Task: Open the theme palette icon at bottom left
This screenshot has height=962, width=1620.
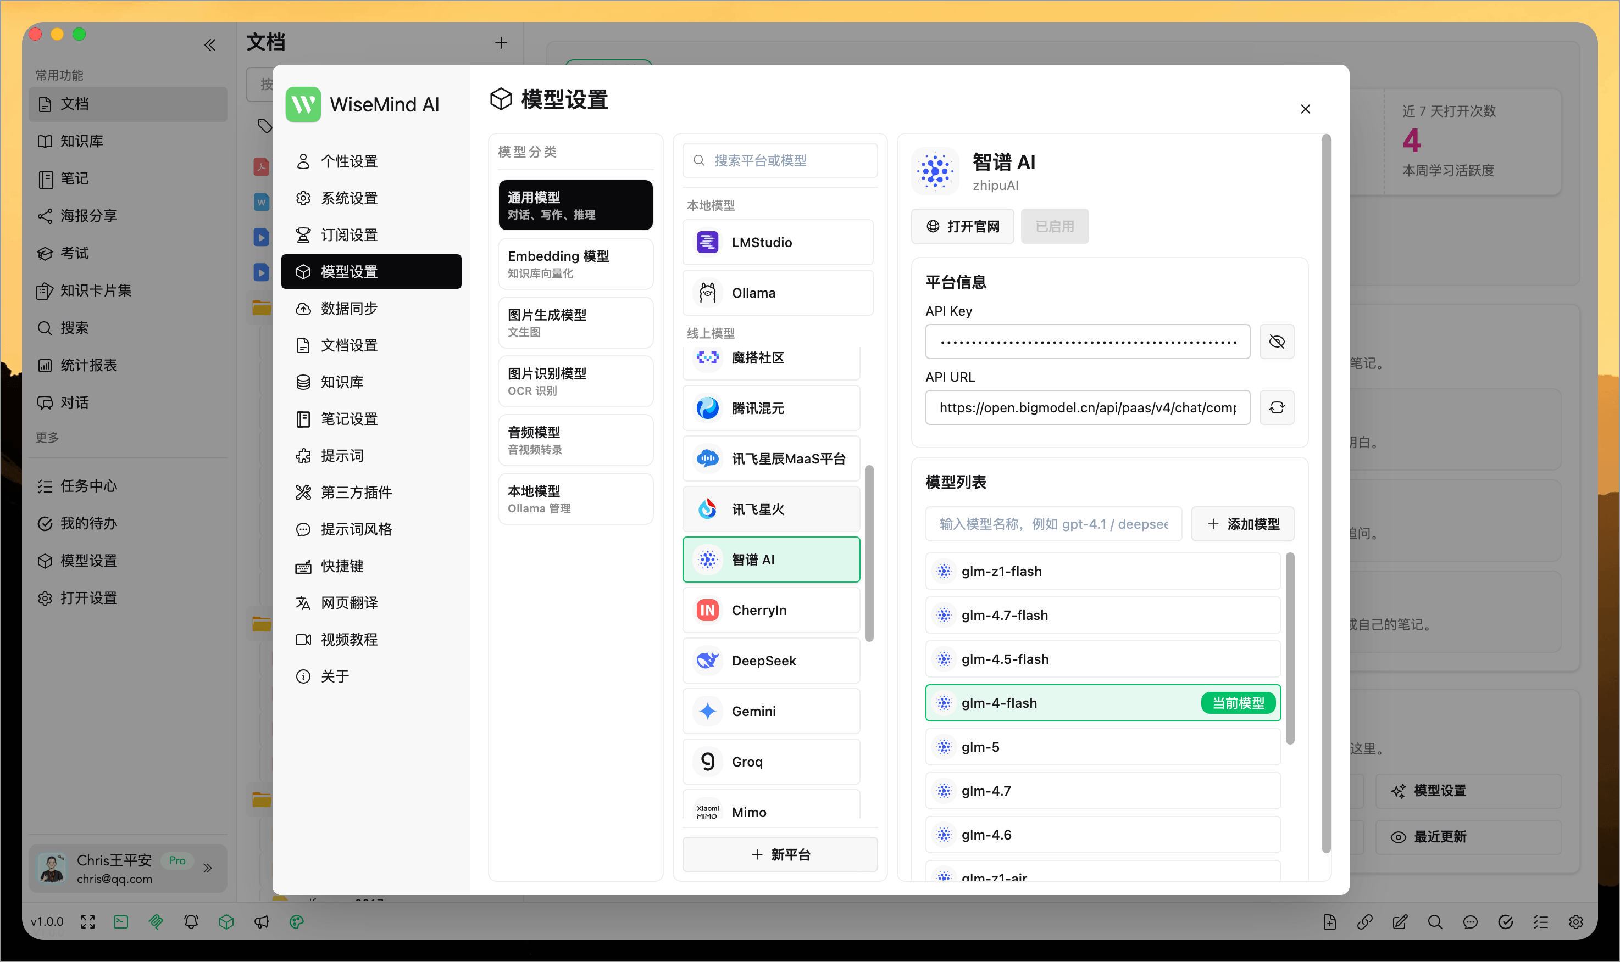Action: point(297,921)
